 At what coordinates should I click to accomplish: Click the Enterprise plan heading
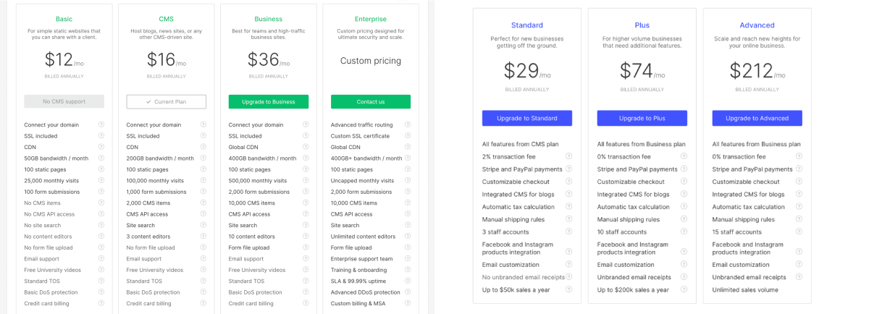371,19
